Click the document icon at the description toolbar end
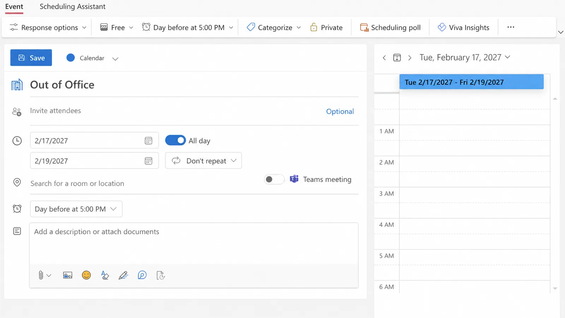This screenshot has width=565, height=318. click(x=161, y=275)
